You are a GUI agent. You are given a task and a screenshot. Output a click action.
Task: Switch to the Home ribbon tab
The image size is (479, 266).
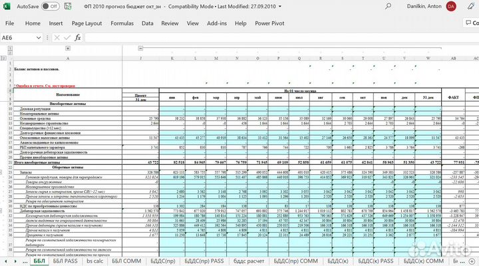coord(33,23)
